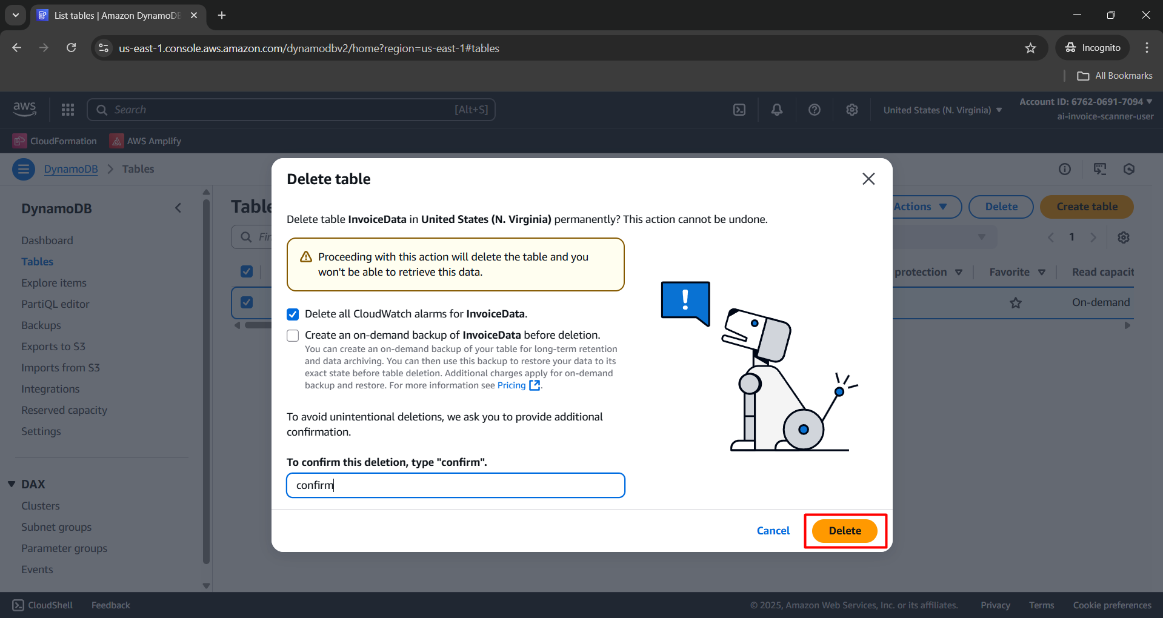Click the info icon near the page header
The height and width of the screenshot is (618, 1163).
1065,169
